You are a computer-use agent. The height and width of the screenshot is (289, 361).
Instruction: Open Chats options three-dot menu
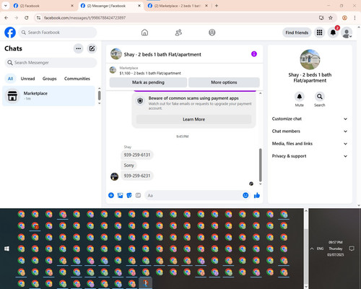click(x=78, y=48)
